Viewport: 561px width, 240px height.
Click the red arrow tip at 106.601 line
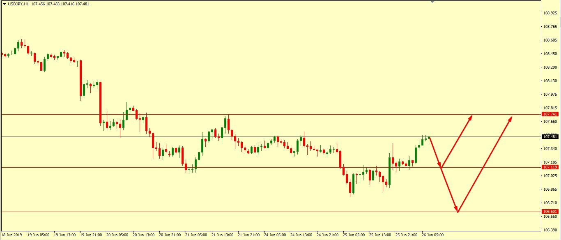click(x=457, y=212)
